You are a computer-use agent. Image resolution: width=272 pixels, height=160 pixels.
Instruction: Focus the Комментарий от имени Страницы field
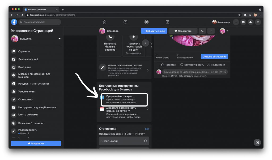(x=186, y=72)
